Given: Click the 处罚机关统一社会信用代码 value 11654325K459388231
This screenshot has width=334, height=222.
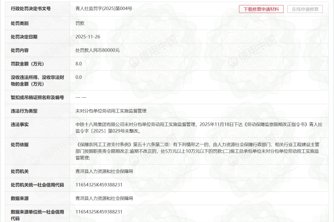Looking at the screenshot, I should 99,185.
